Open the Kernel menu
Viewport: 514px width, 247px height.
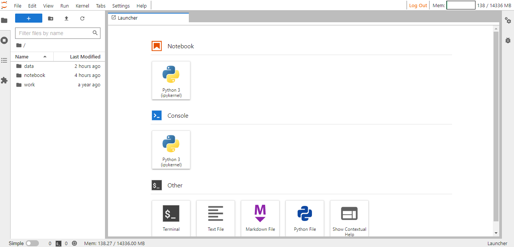tap(82, 6)
